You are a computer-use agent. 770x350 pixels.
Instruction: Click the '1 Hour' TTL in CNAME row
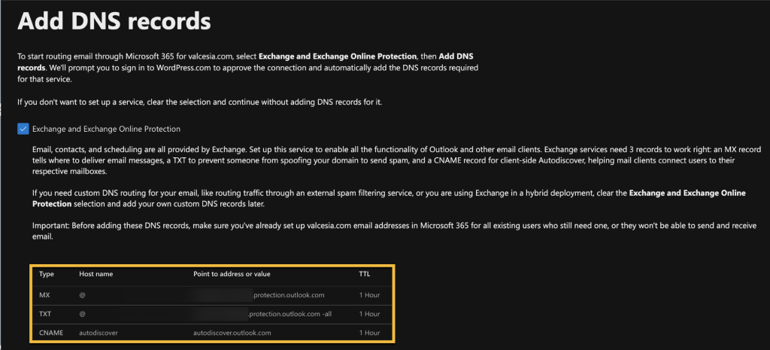[x=369, y=332]
